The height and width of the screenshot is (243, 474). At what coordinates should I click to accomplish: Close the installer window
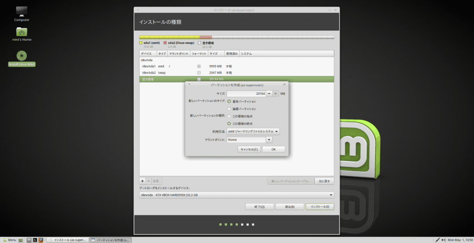click(335, 10)
